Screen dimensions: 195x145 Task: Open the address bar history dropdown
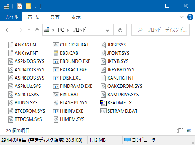click(x=107, y=30)
